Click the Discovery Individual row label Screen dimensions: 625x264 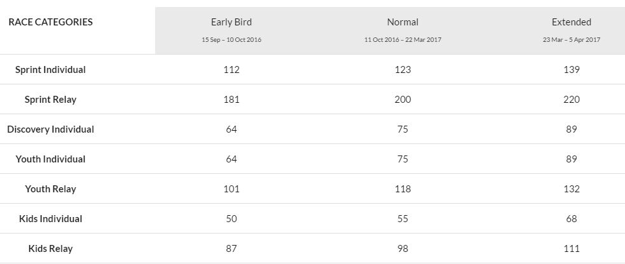point(51,129)
